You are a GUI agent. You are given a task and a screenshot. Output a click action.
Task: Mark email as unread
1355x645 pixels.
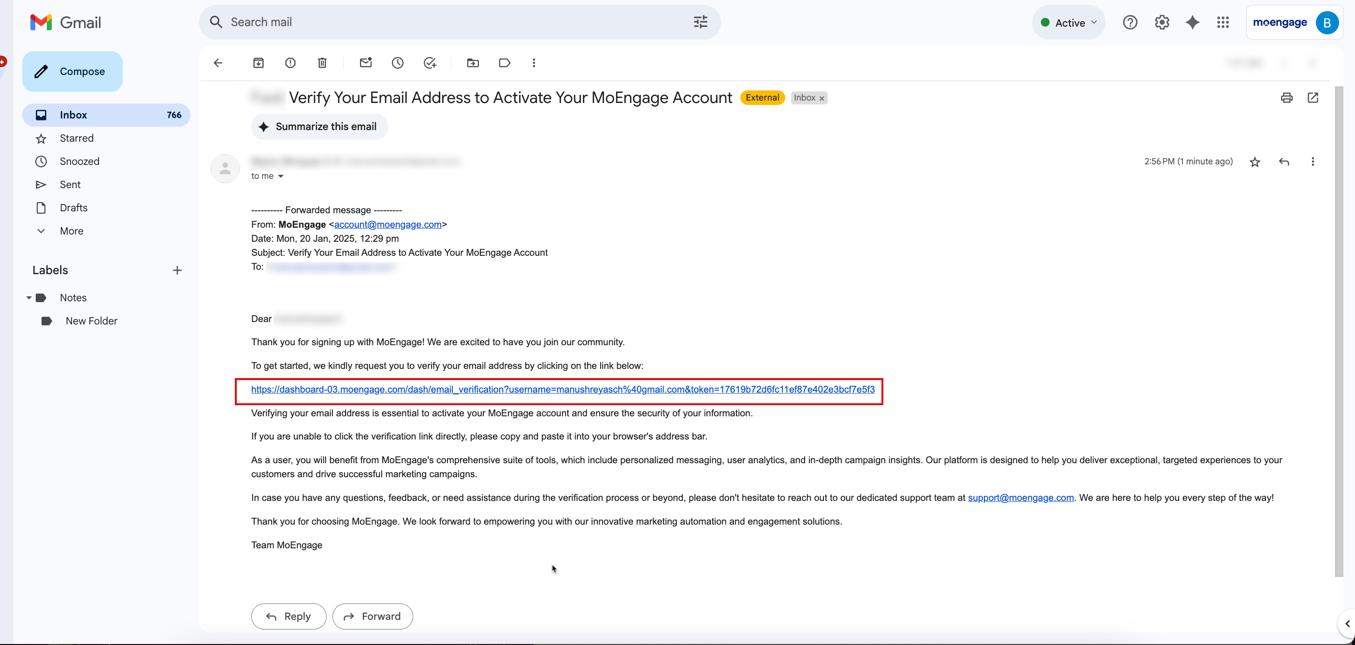366,63
